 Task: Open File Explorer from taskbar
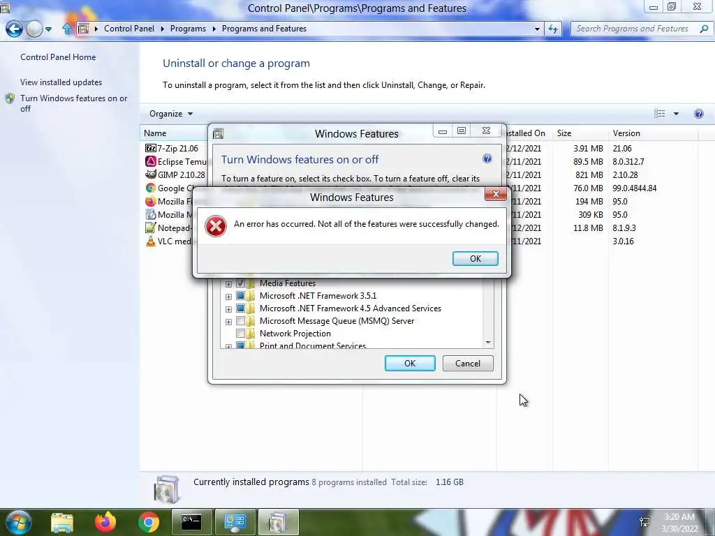pos(62,522)
